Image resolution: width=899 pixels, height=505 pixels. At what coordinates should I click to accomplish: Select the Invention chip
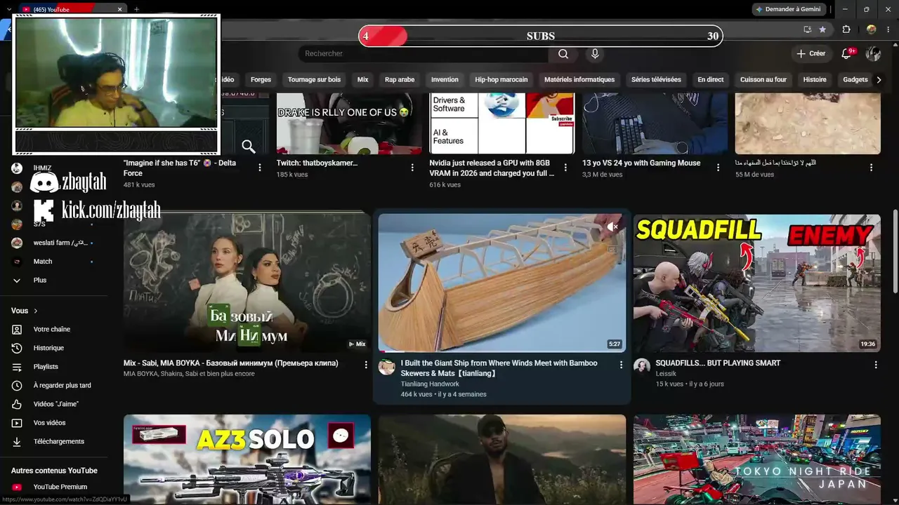[x=445, y=80]
